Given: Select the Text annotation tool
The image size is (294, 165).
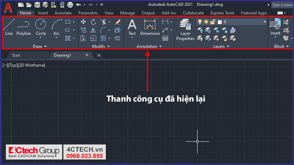Looking at the screenshot, I should 132,27.
